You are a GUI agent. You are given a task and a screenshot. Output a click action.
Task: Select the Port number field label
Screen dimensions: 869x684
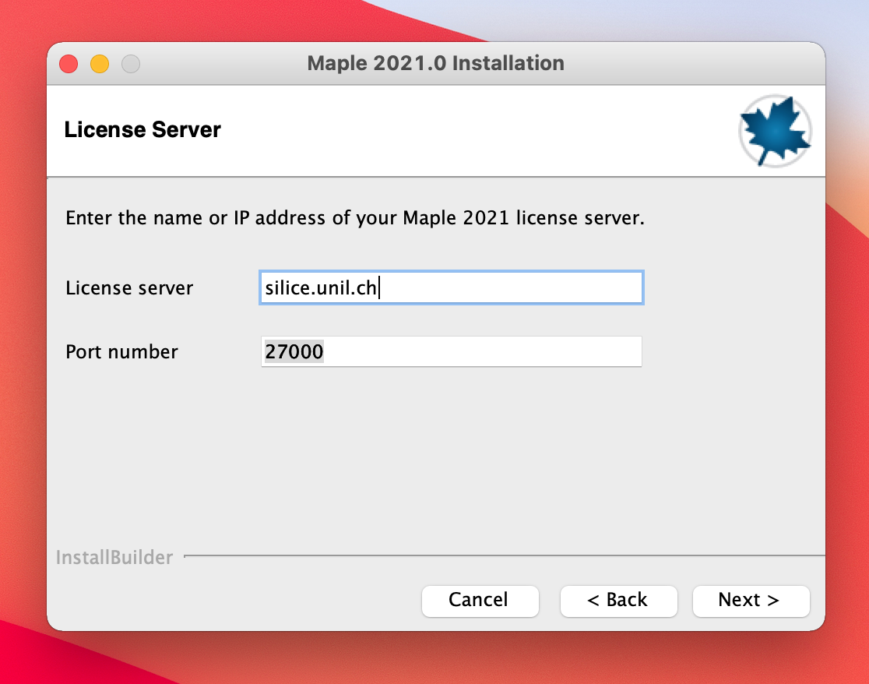tap(121, 352)
